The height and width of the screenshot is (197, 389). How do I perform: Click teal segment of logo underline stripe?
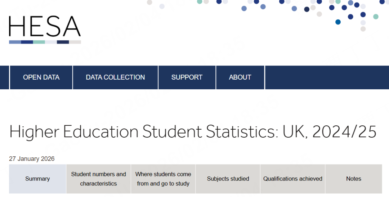tap(39, 42)
